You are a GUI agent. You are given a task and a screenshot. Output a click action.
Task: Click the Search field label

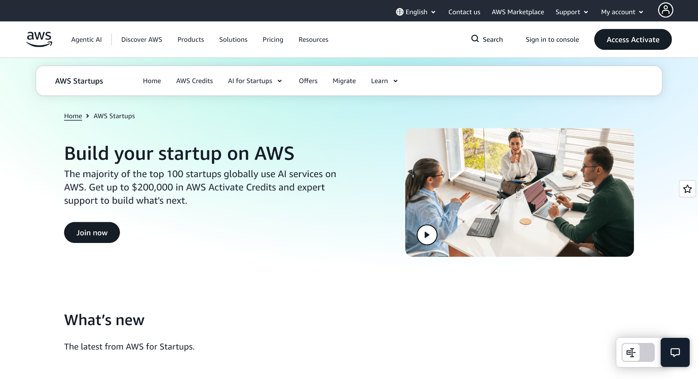point(493,39)
